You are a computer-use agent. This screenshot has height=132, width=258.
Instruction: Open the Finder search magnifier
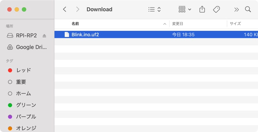tap(248, 9)
